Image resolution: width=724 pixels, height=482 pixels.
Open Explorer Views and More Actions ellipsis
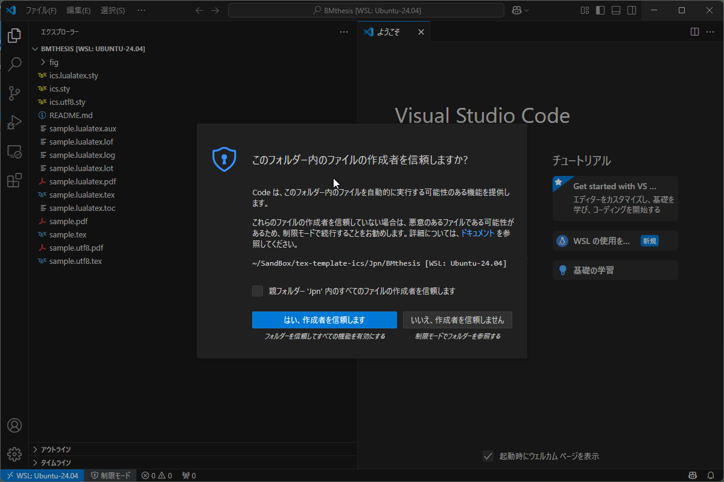pyautogui.click(x=344, y=32)
